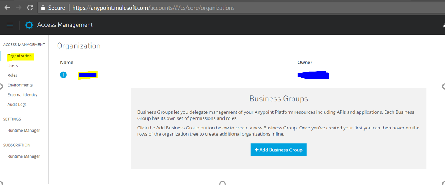Click the Owner column header

point(305,63)
